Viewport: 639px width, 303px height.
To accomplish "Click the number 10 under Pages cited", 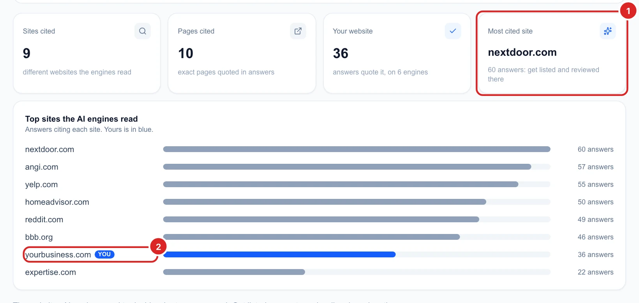I will pos(185,53).
